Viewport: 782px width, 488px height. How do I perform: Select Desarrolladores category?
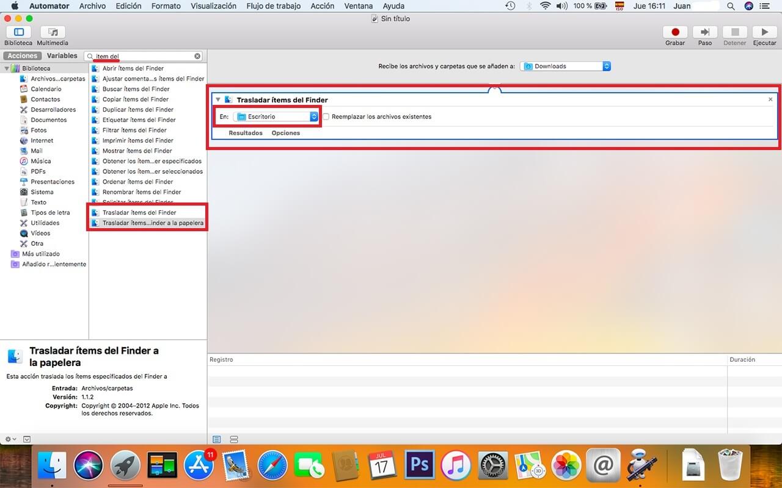coord(53,110)
